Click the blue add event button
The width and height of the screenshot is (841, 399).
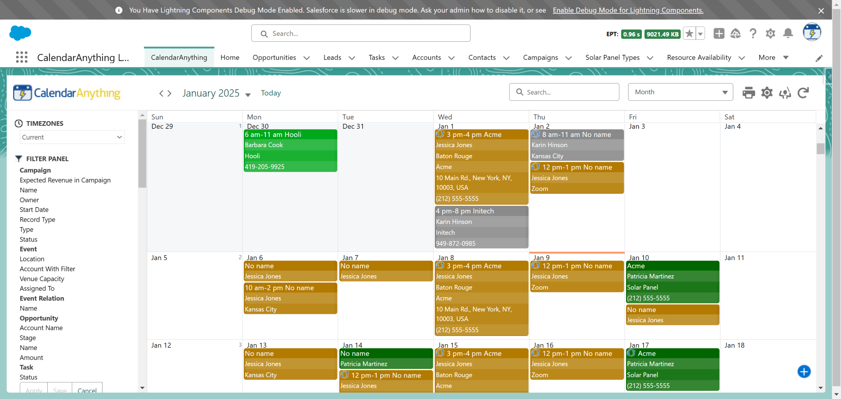tap(804, 371)
